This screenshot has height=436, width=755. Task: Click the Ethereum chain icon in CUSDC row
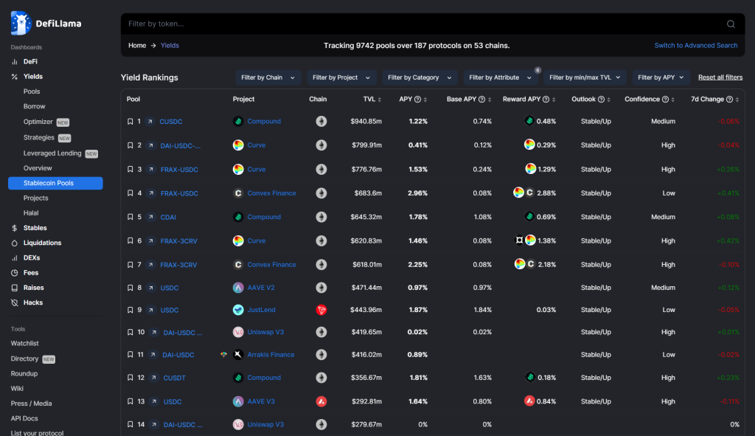(321, 122)
